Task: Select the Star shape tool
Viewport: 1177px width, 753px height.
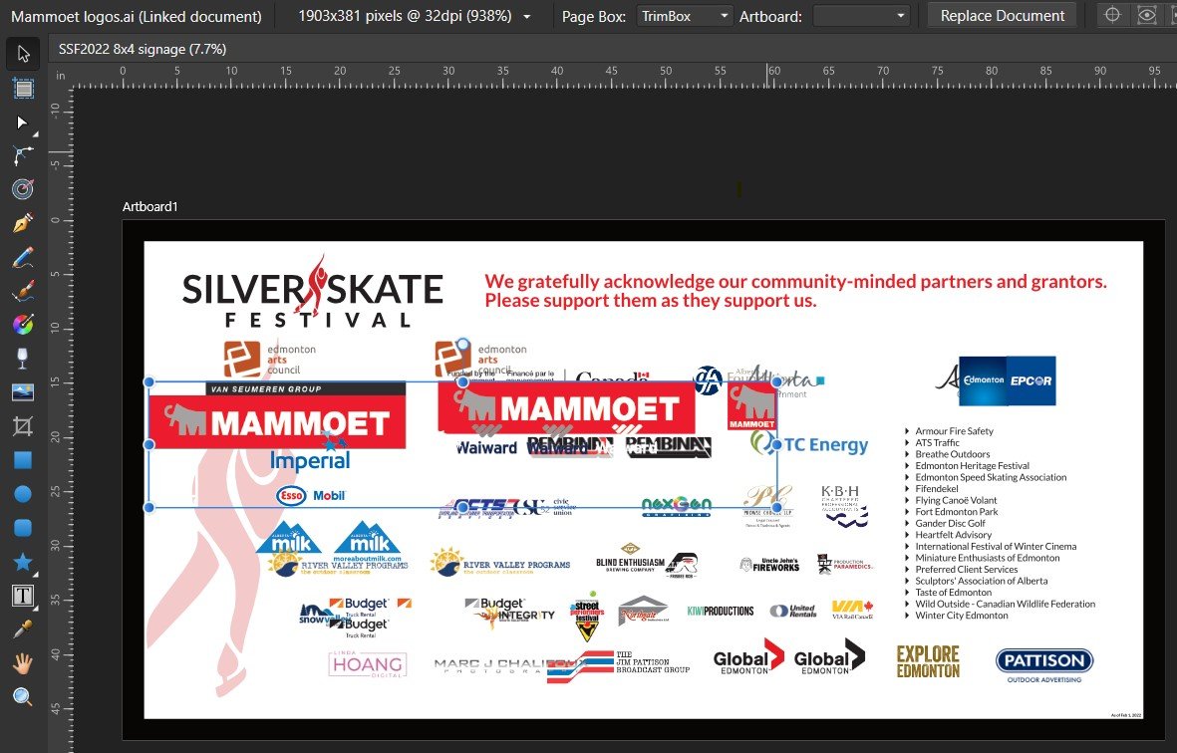Action: (23, 561)
